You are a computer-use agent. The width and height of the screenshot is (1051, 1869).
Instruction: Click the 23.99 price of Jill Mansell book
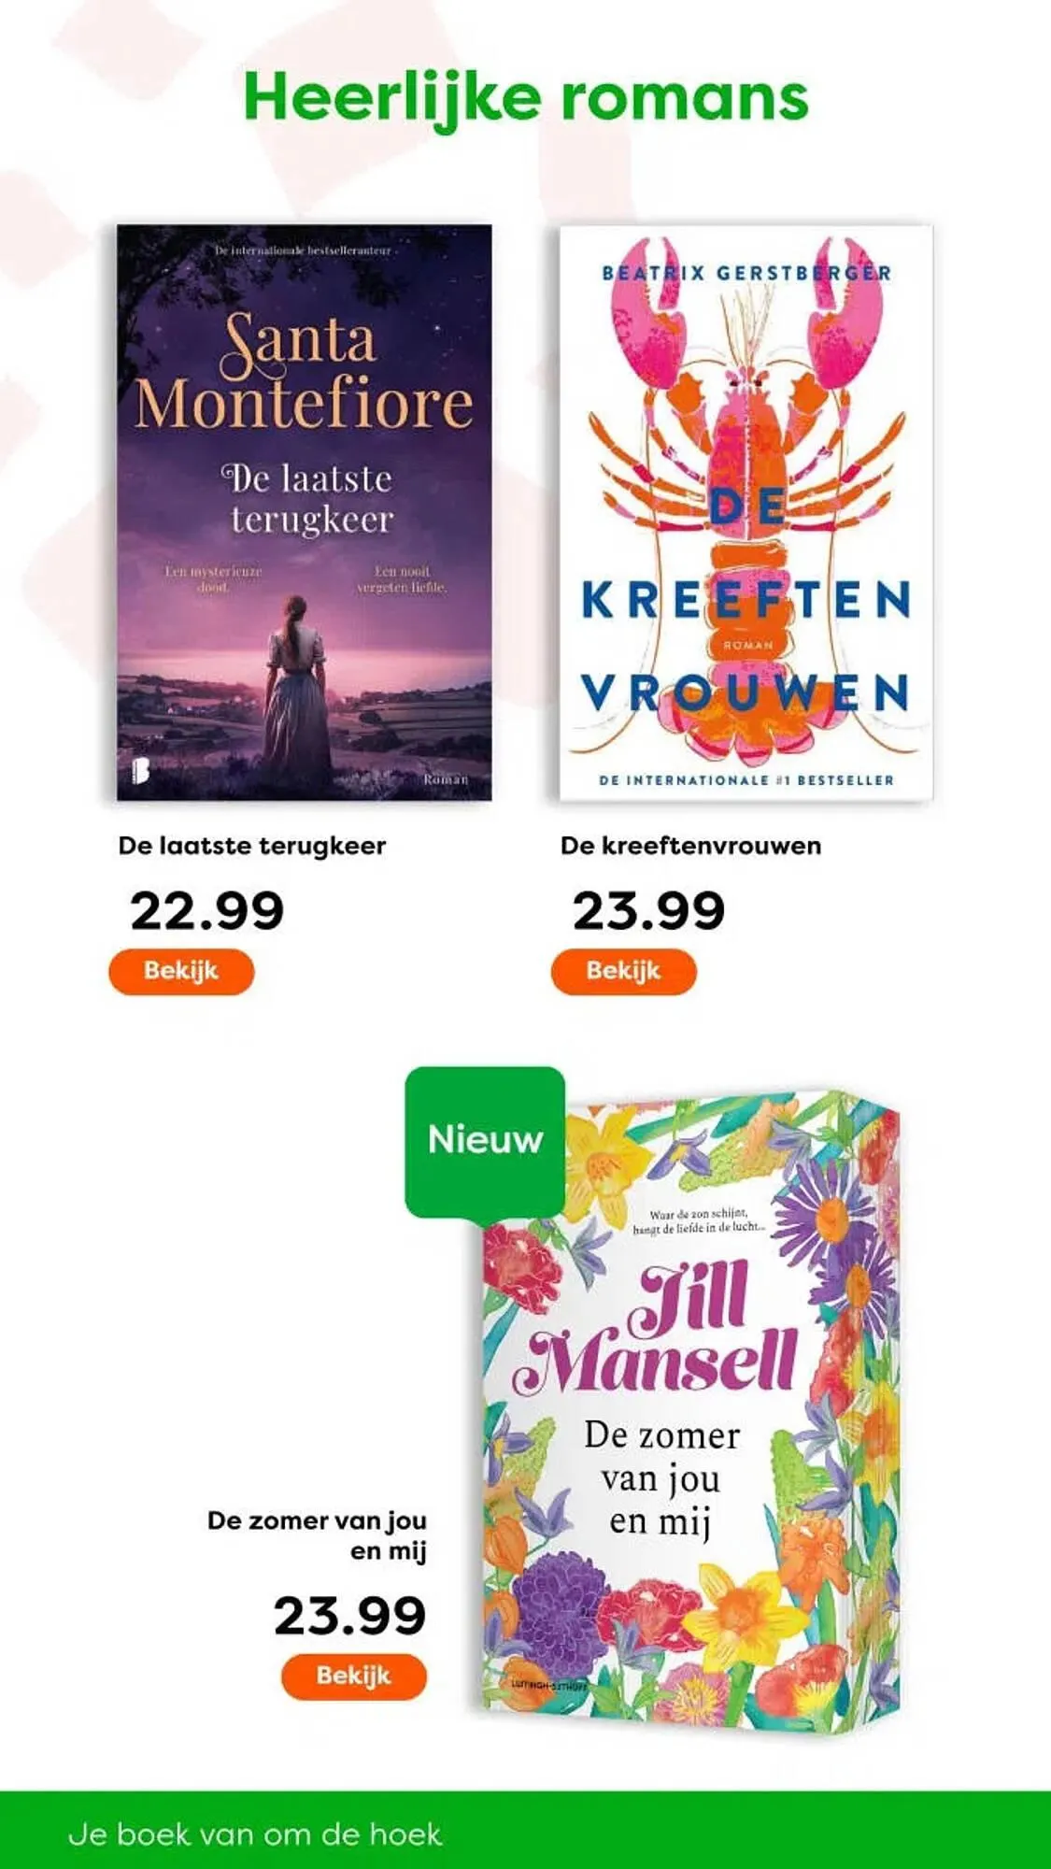(349, 1616)
